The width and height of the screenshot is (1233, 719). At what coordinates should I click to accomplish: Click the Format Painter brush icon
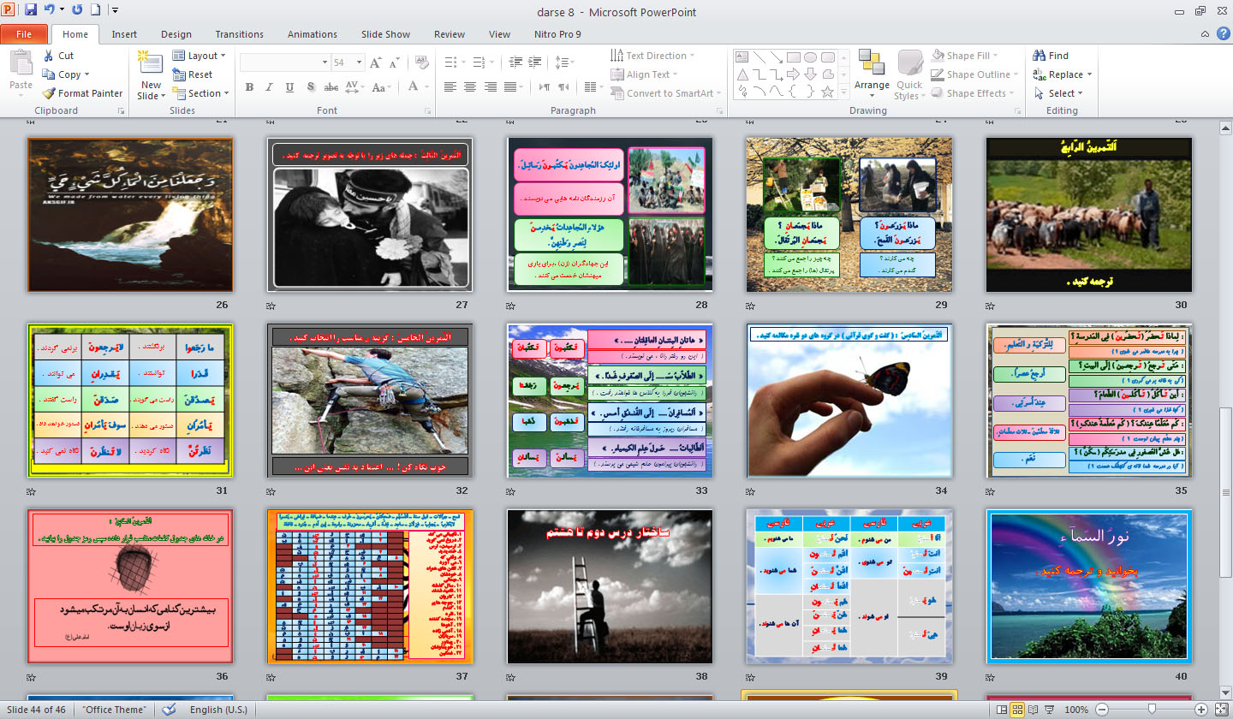click(x=49, y=93)
